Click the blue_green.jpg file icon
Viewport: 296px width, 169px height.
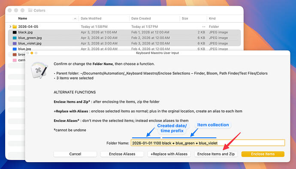[x=15, y=38]
